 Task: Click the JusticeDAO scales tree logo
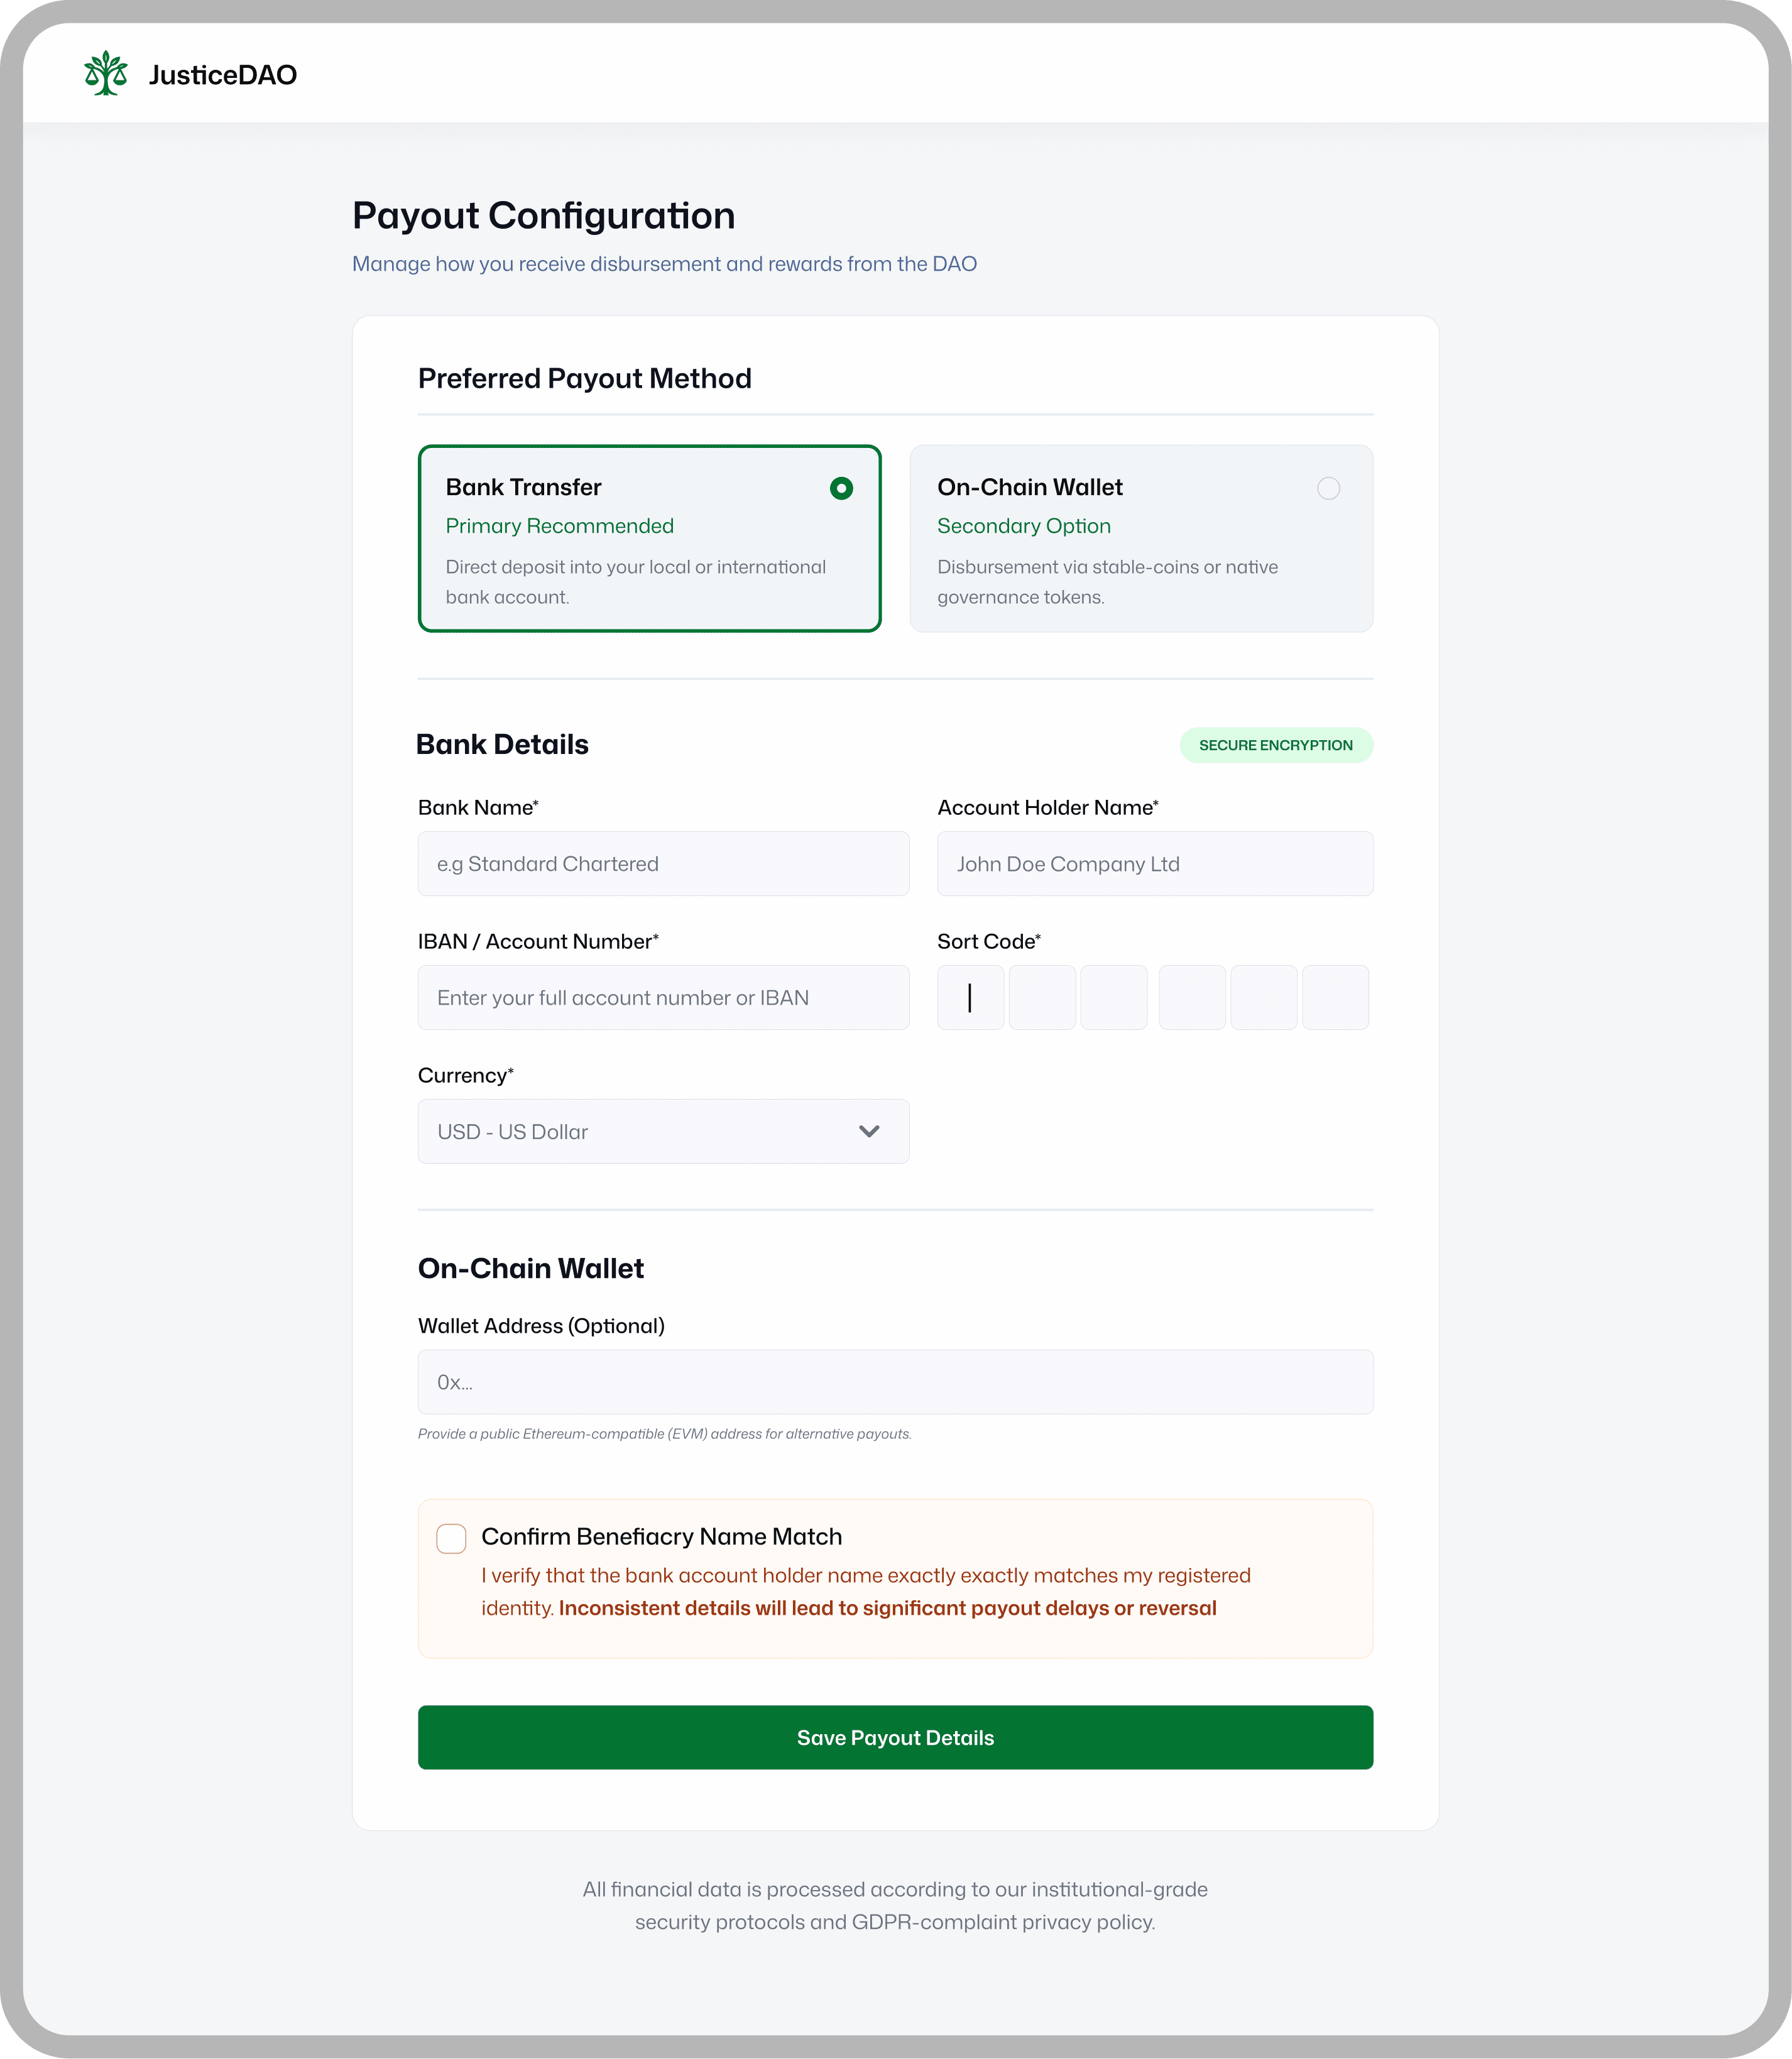click(x=106, y=74)
